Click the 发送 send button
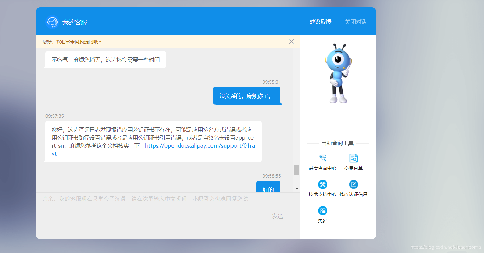The width and height of the screenshot is (484, 253). click(x=277, y=216)
